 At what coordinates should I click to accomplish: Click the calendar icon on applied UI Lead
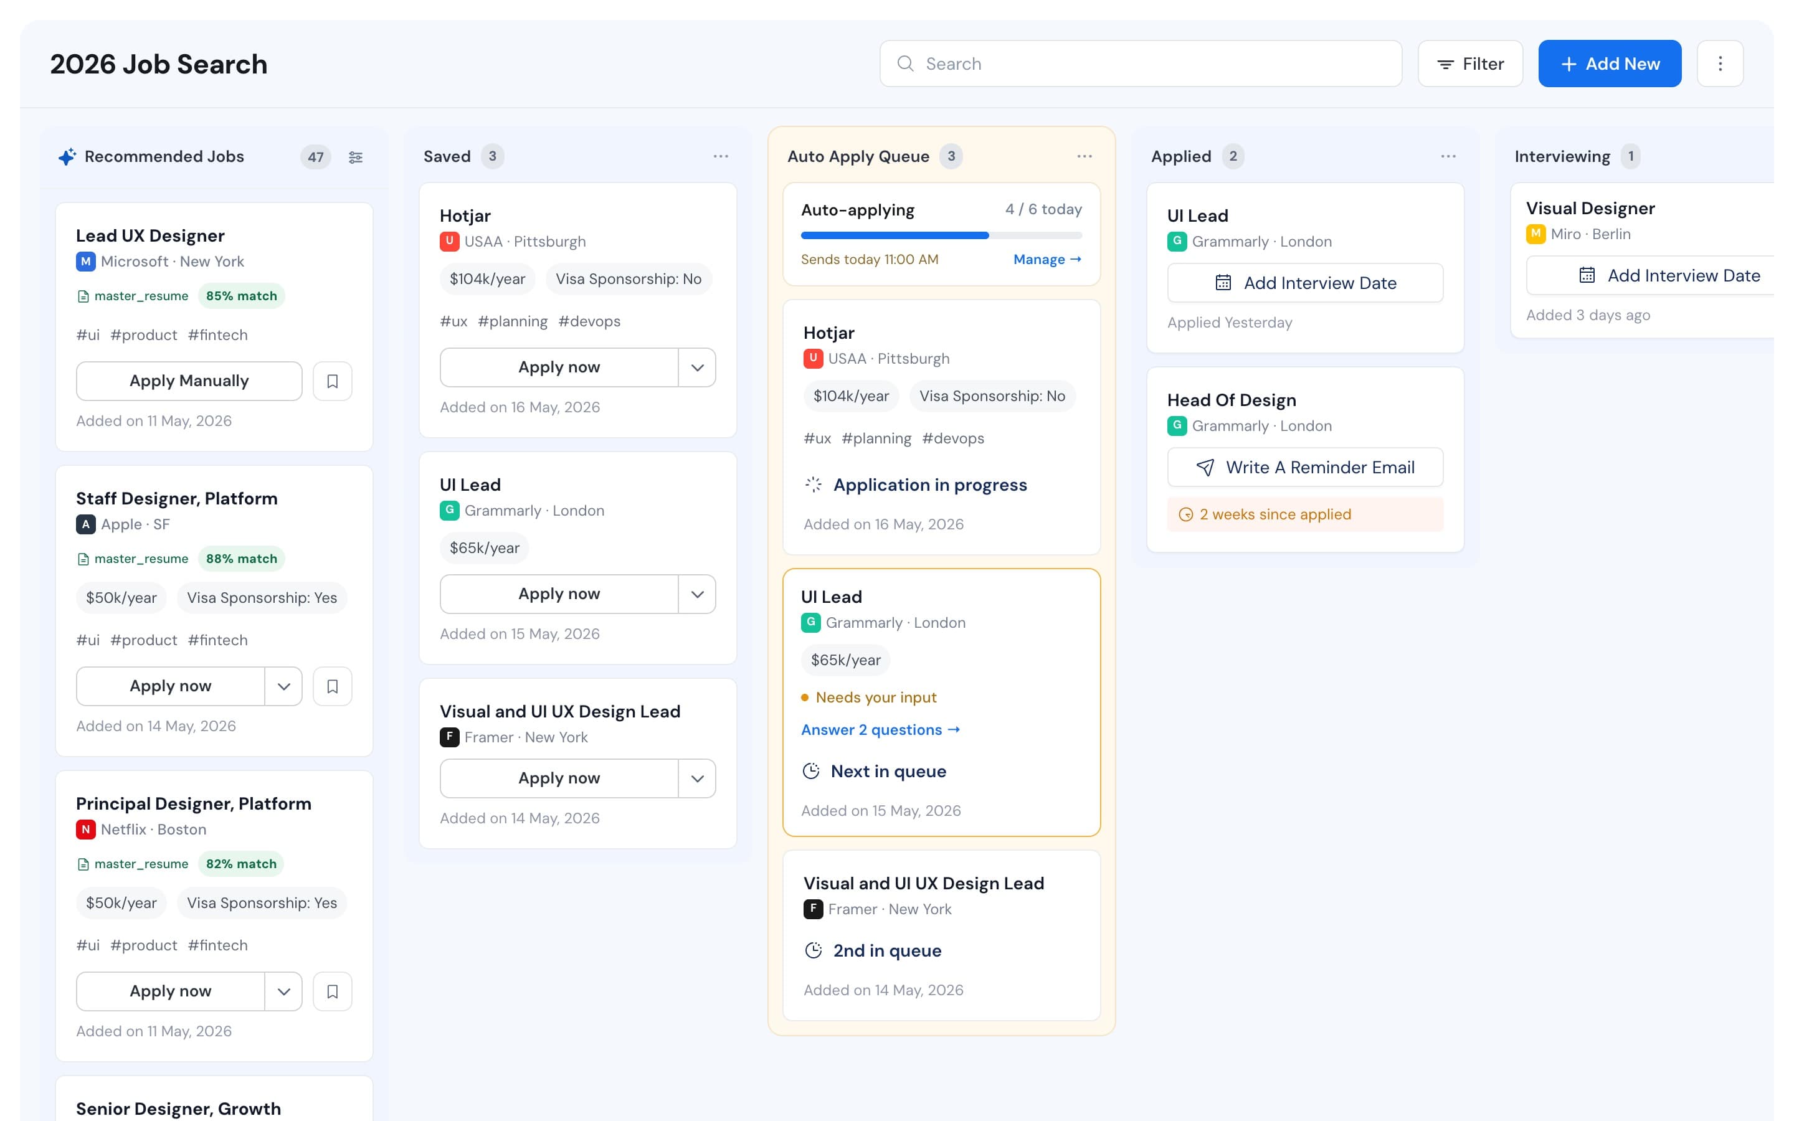coord(1223,283)
